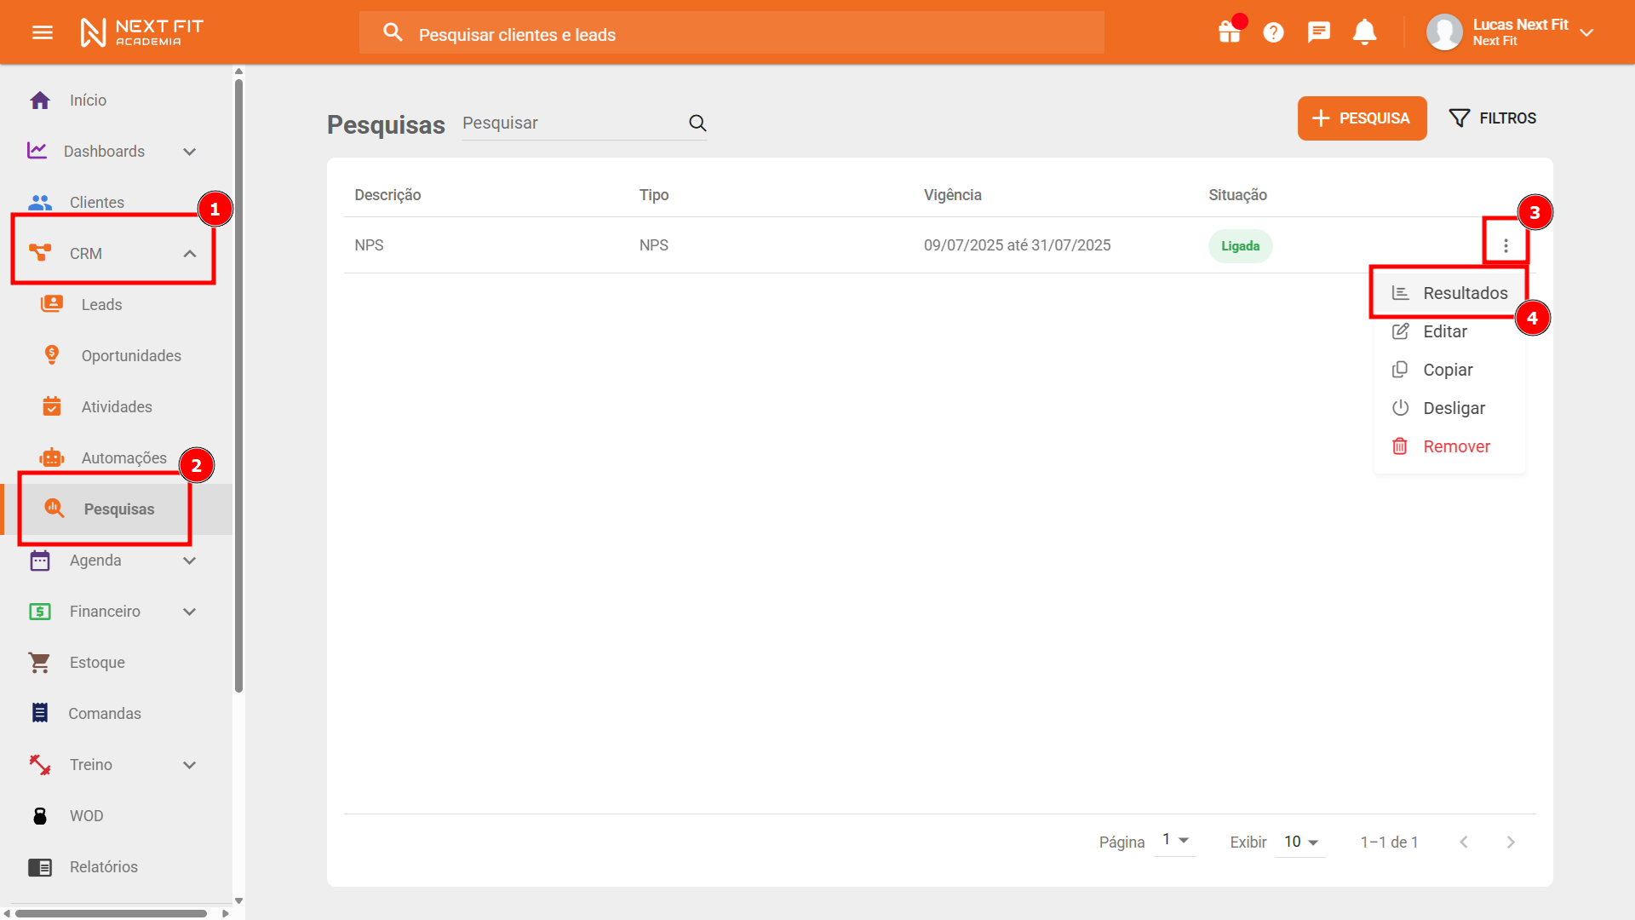This screenshot has height=920, width=1635.
Task: Open the hamburger menu icon
Action: coord(43,32)
